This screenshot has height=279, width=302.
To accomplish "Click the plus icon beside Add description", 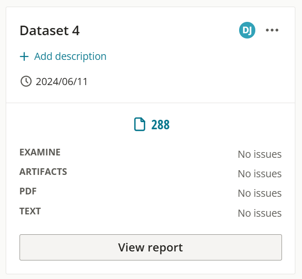I will coord(24,57).
